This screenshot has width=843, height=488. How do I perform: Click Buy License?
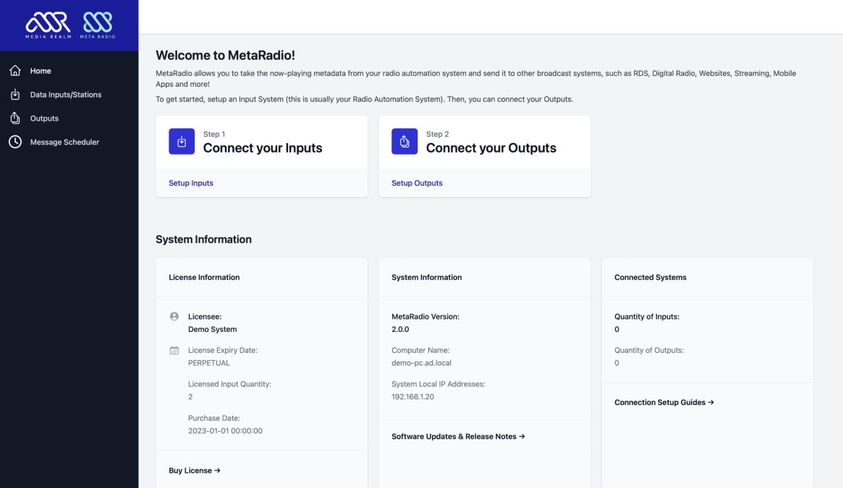(x=193, y=470)
